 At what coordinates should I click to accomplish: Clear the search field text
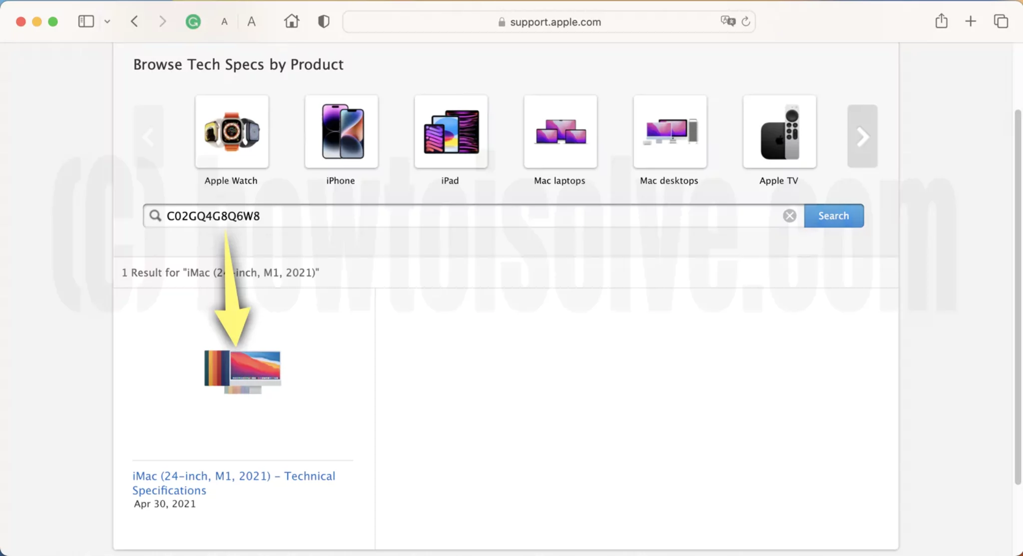(790, 216)
